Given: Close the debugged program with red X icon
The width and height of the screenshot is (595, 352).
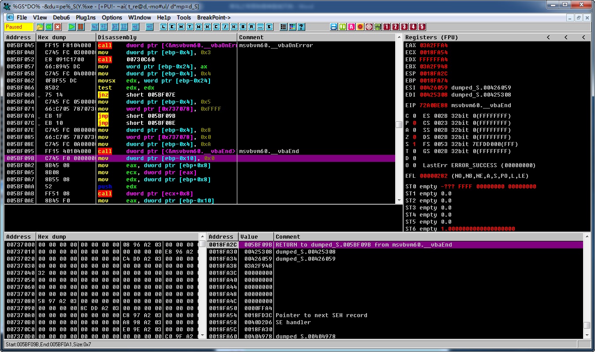Looking at the screenshot, I should 58,27.
